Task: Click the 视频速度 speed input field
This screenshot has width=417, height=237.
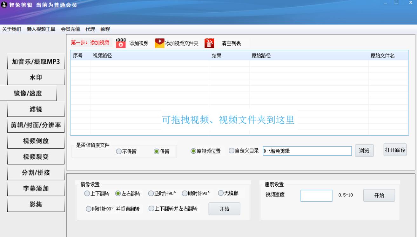Action: [x=316, y=195]
